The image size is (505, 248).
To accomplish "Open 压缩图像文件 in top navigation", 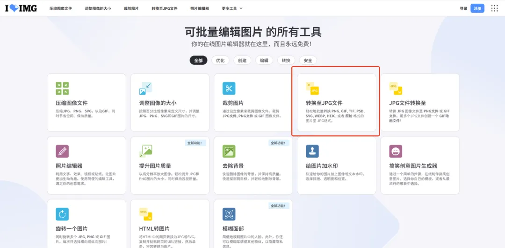I will [x=61, y=8].
